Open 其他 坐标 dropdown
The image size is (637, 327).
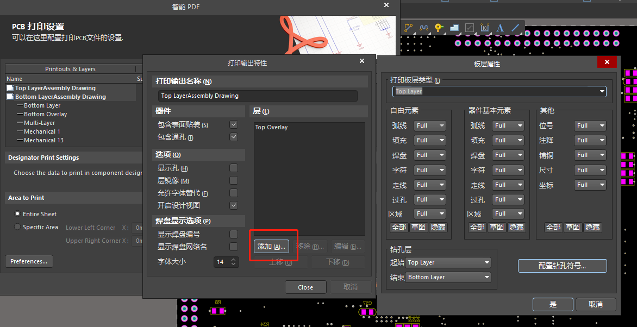590,185
